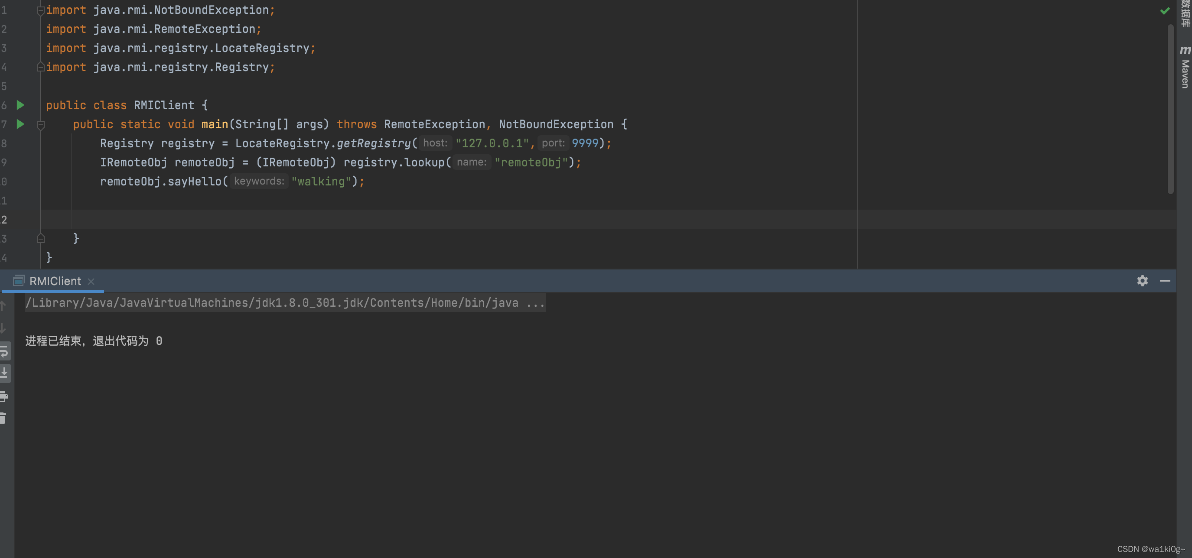Click the import java.rmi.registry.Registry line

[160, 67]
